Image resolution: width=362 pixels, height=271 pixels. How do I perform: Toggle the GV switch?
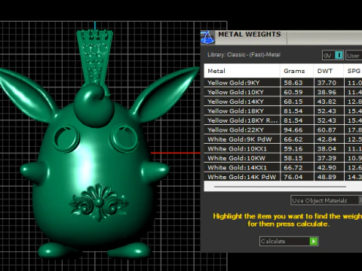[333, 55]
